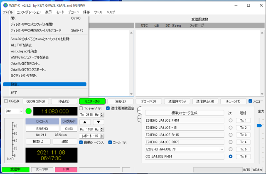
Task: Uncheck 送信周波数固定 checkbox
Action: click(x=108, y=108)
